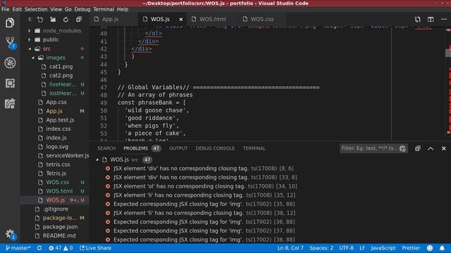451x253 pixels.
Task: Change indentation via Spaces: 2
Action: click(321, 248)
